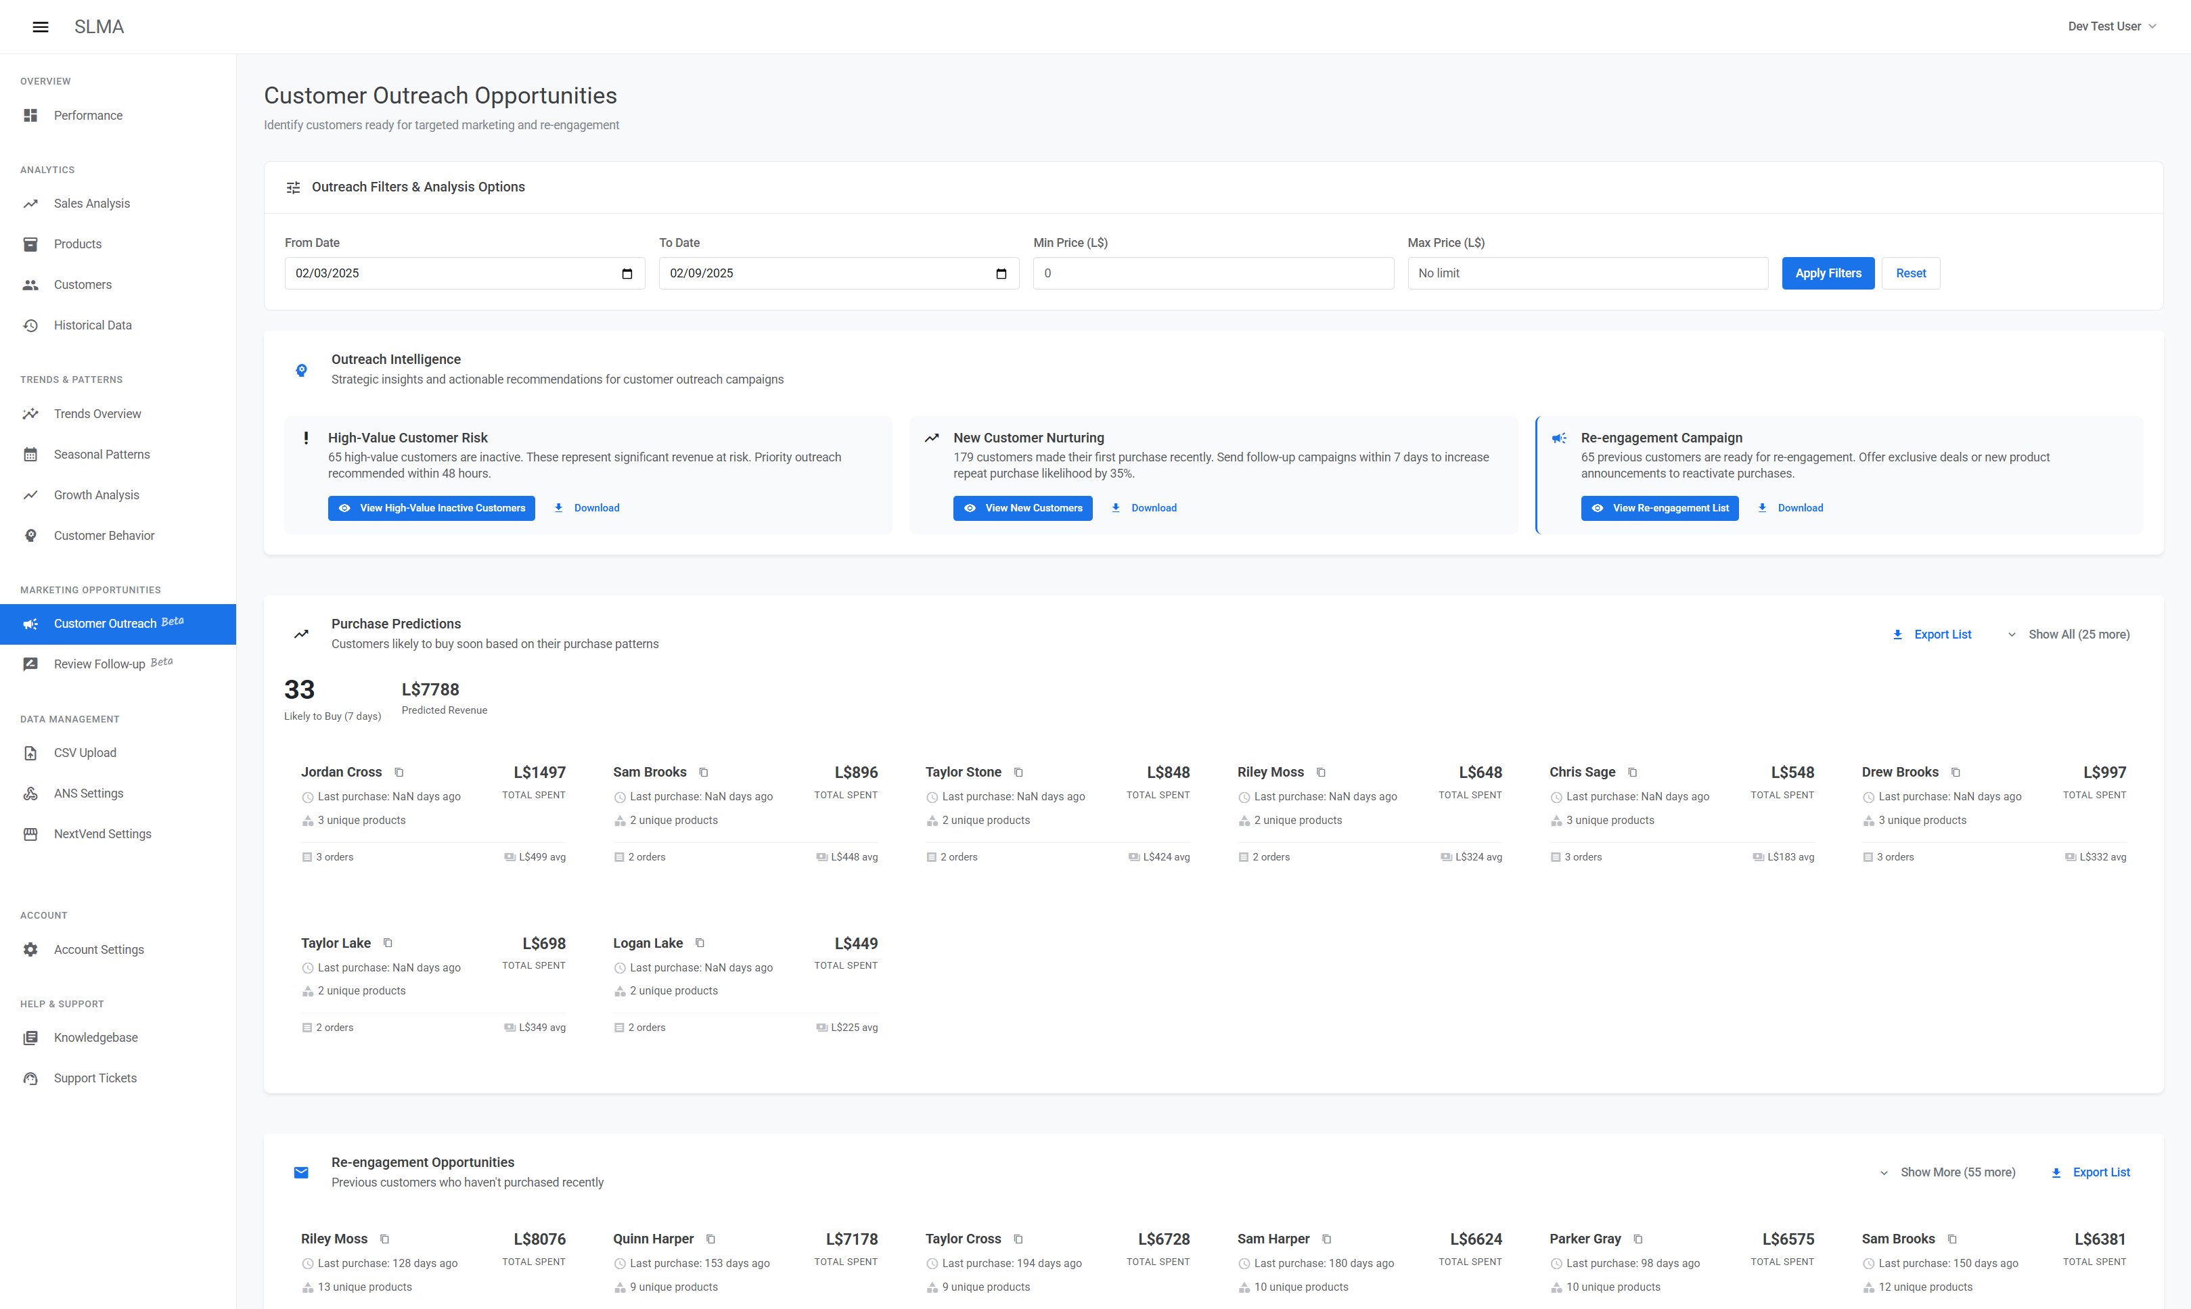Focus the To Date field

pyautogui.click(x=839, y=273)
